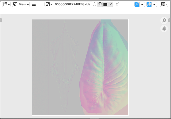Open image file folder icon
171x119 pixels.
click(x=105, y=4)
